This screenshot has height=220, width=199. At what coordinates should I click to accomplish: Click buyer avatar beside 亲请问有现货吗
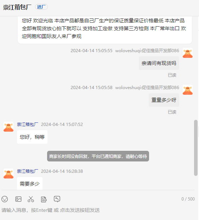coord(188,53)
